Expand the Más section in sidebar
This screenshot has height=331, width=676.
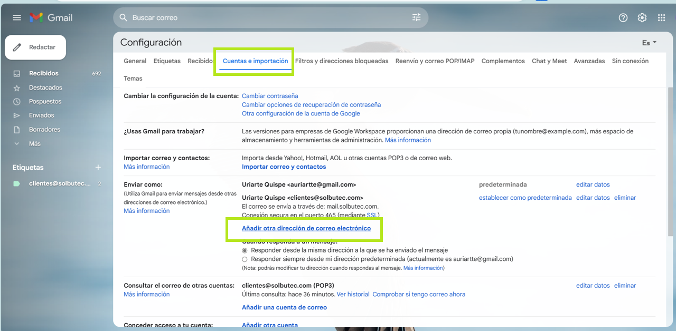click(x=34, y=143)
